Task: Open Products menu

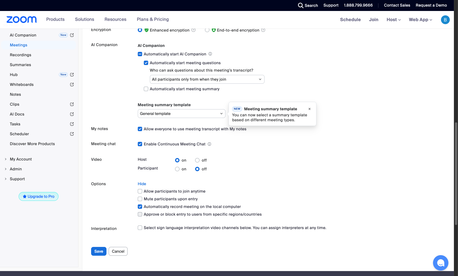Action: 55,19
